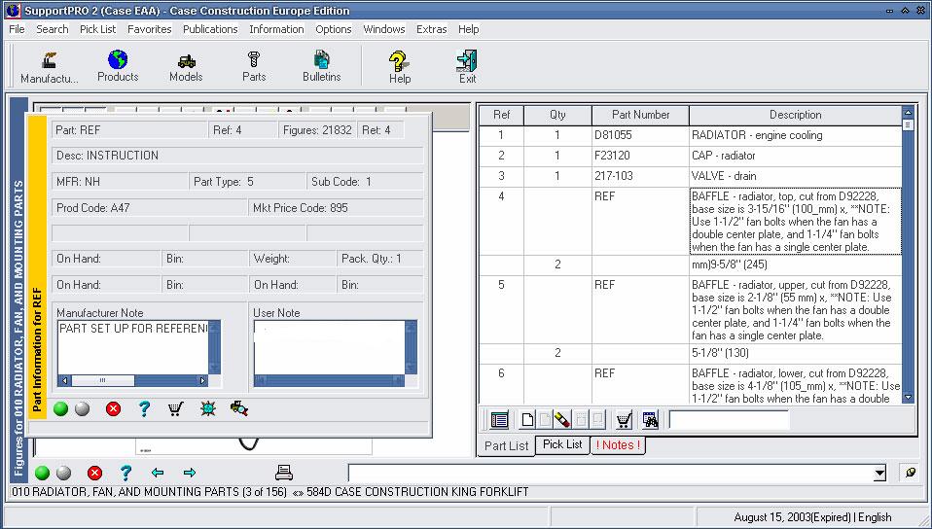Click search input field beside binoculars icon
This screenshot has width=932, height=529.
click(730, 420)
